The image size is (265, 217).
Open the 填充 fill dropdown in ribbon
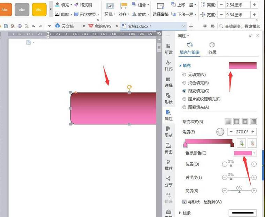point(64,5)
